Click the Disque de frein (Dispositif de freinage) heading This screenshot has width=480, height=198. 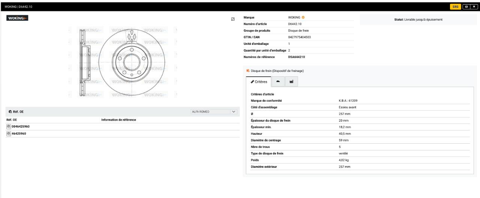[277, 70]
